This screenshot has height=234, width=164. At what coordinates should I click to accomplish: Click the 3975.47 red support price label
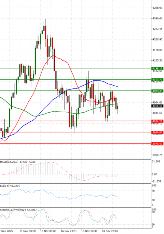pyautogui.click(x=157, y=144)
